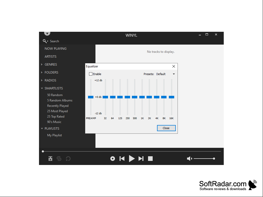The width and height of the screenshot is (263, 197).
Task: Click the 32 Hz band slider
Action: point(105,97)
